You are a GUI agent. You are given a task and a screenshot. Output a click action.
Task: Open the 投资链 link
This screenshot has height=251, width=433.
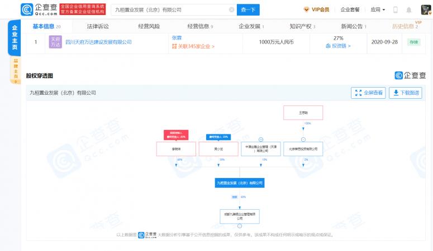pos(338,46)
